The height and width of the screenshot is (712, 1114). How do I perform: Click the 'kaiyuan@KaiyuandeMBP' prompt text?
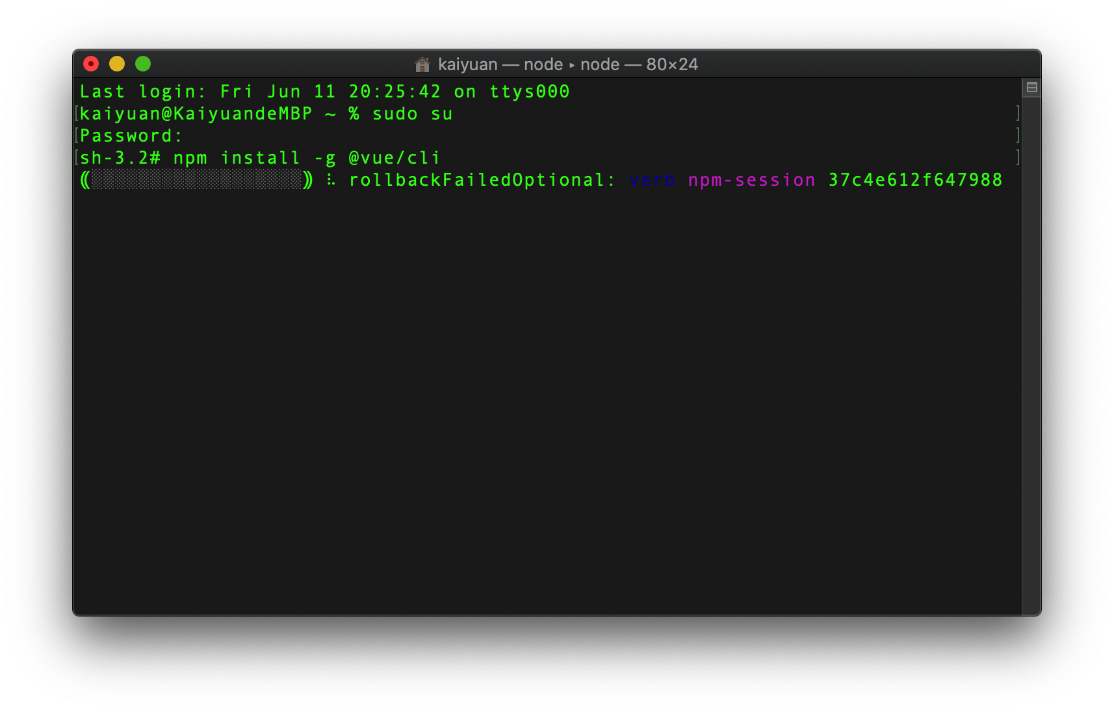[x=196, y=114]
